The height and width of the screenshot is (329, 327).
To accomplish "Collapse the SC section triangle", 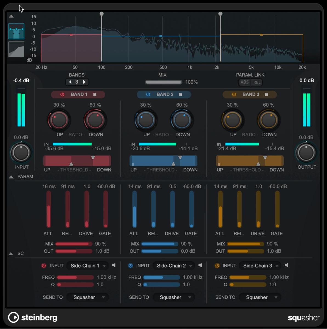I will tap(11, 254).
